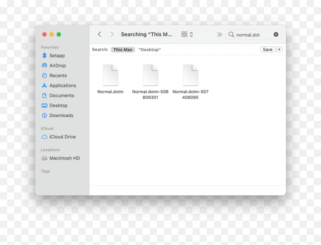Clear the normal.dot search query
This screenshot has width=321, height=245.
tap(276, 34)
